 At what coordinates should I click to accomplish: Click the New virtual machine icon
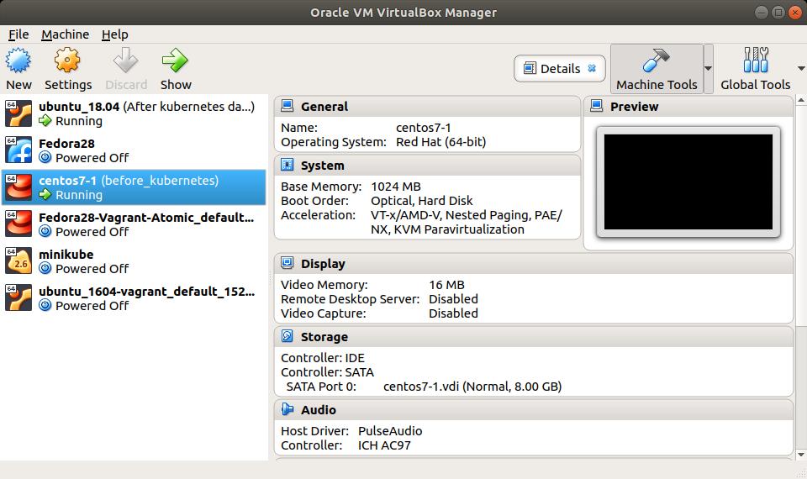[18, 61]
